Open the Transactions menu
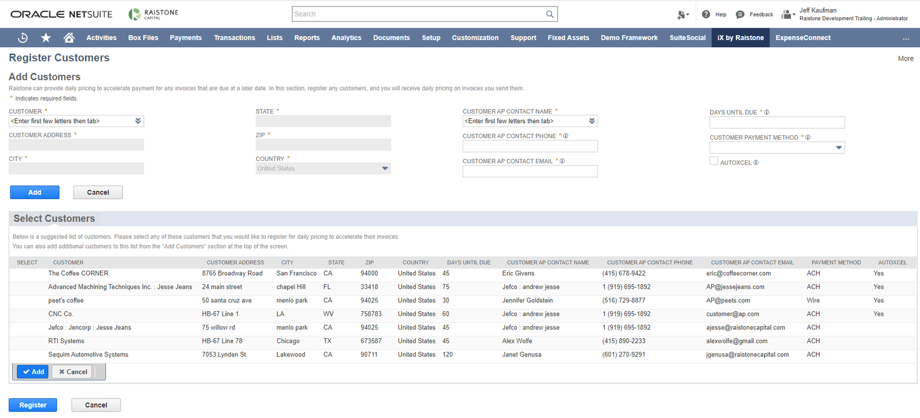 (x=235, y=38)
